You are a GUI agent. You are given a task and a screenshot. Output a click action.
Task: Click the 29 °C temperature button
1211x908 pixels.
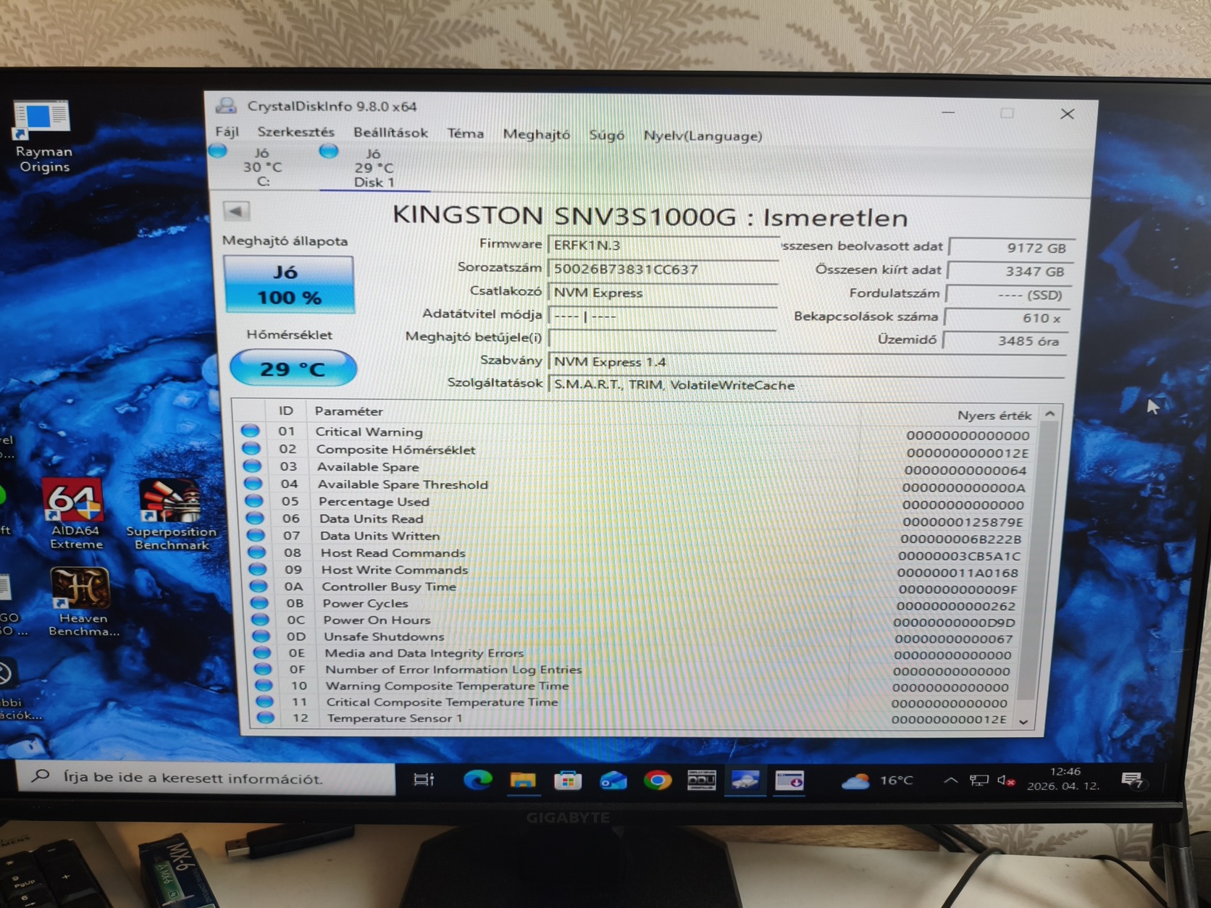293,369
